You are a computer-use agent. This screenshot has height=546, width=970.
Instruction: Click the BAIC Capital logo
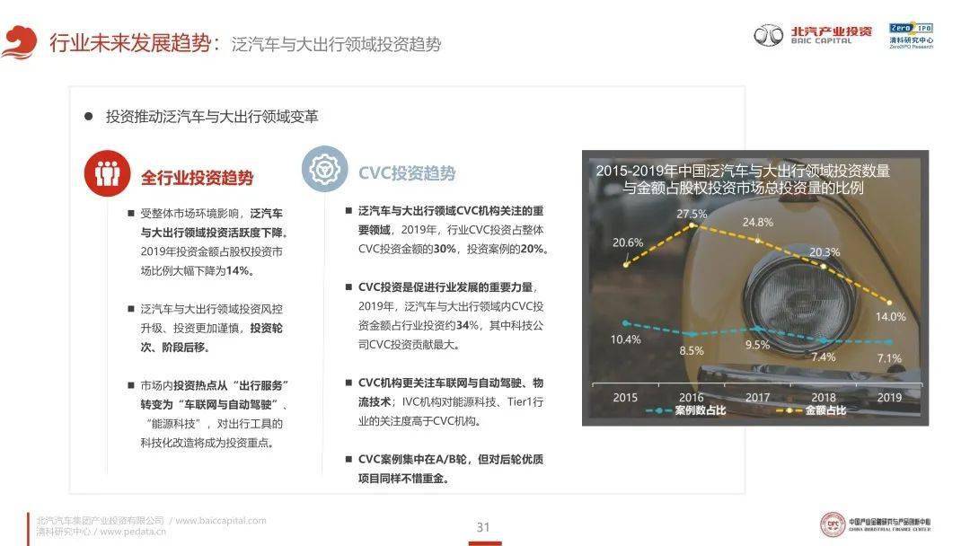click(813, 35)
